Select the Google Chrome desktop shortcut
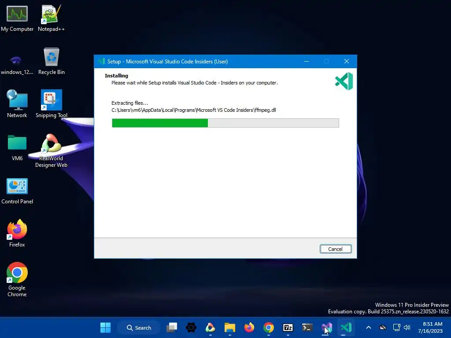 coord(17,279)
